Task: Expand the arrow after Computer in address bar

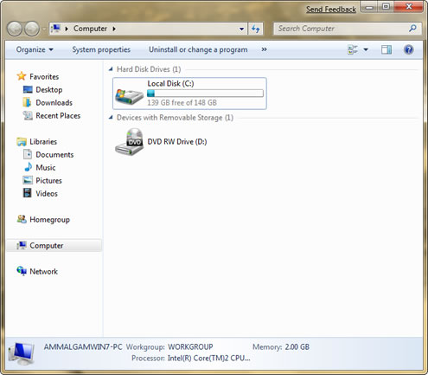Action: point(114,29)
